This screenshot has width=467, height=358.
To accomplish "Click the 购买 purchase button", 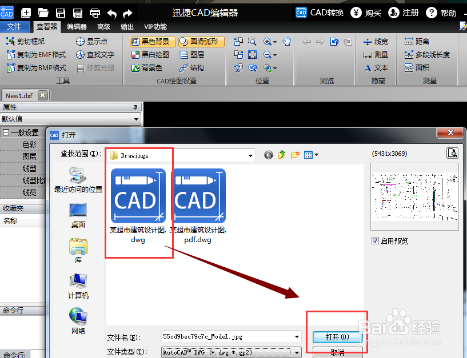I will click(366, 13).
